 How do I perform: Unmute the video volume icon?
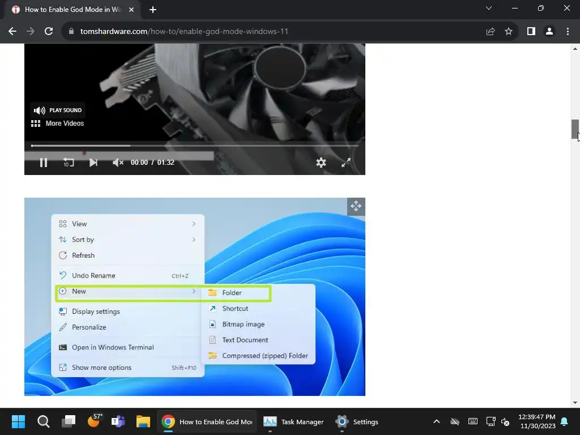pos(118,163)
